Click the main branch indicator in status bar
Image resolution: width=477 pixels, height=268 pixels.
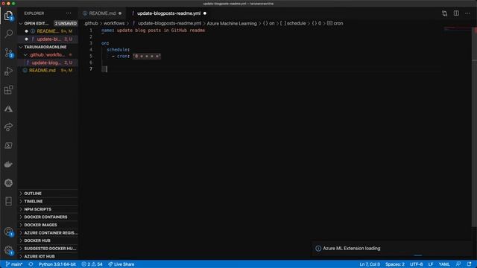(14, 264)
